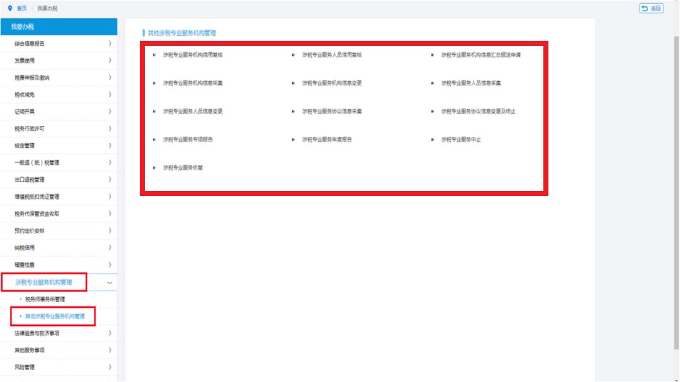Open 涉税专业服务年度报告 link
The image size is (680, 382).
pyautogui.click(x=327, y=139)
